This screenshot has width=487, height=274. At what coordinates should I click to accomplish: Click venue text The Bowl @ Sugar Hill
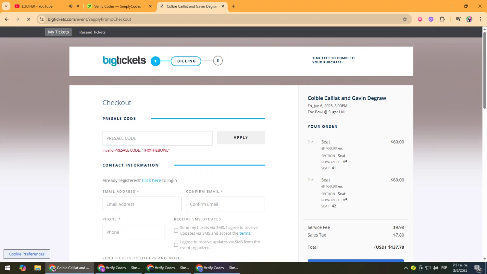pyautogui.click(x=326, y=112)
